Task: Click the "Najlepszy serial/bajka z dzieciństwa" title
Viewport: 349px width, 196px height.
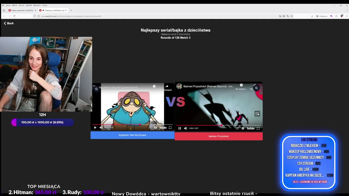Action: pos(176,30)
